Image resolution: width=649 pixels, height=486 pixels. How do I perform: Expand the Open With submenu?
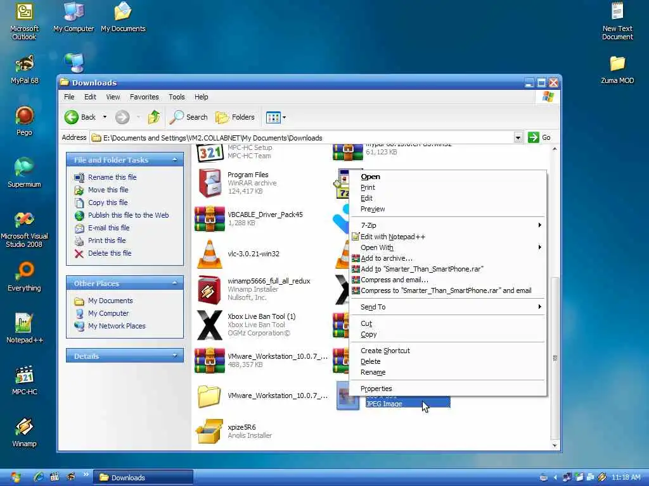(447, 247)
